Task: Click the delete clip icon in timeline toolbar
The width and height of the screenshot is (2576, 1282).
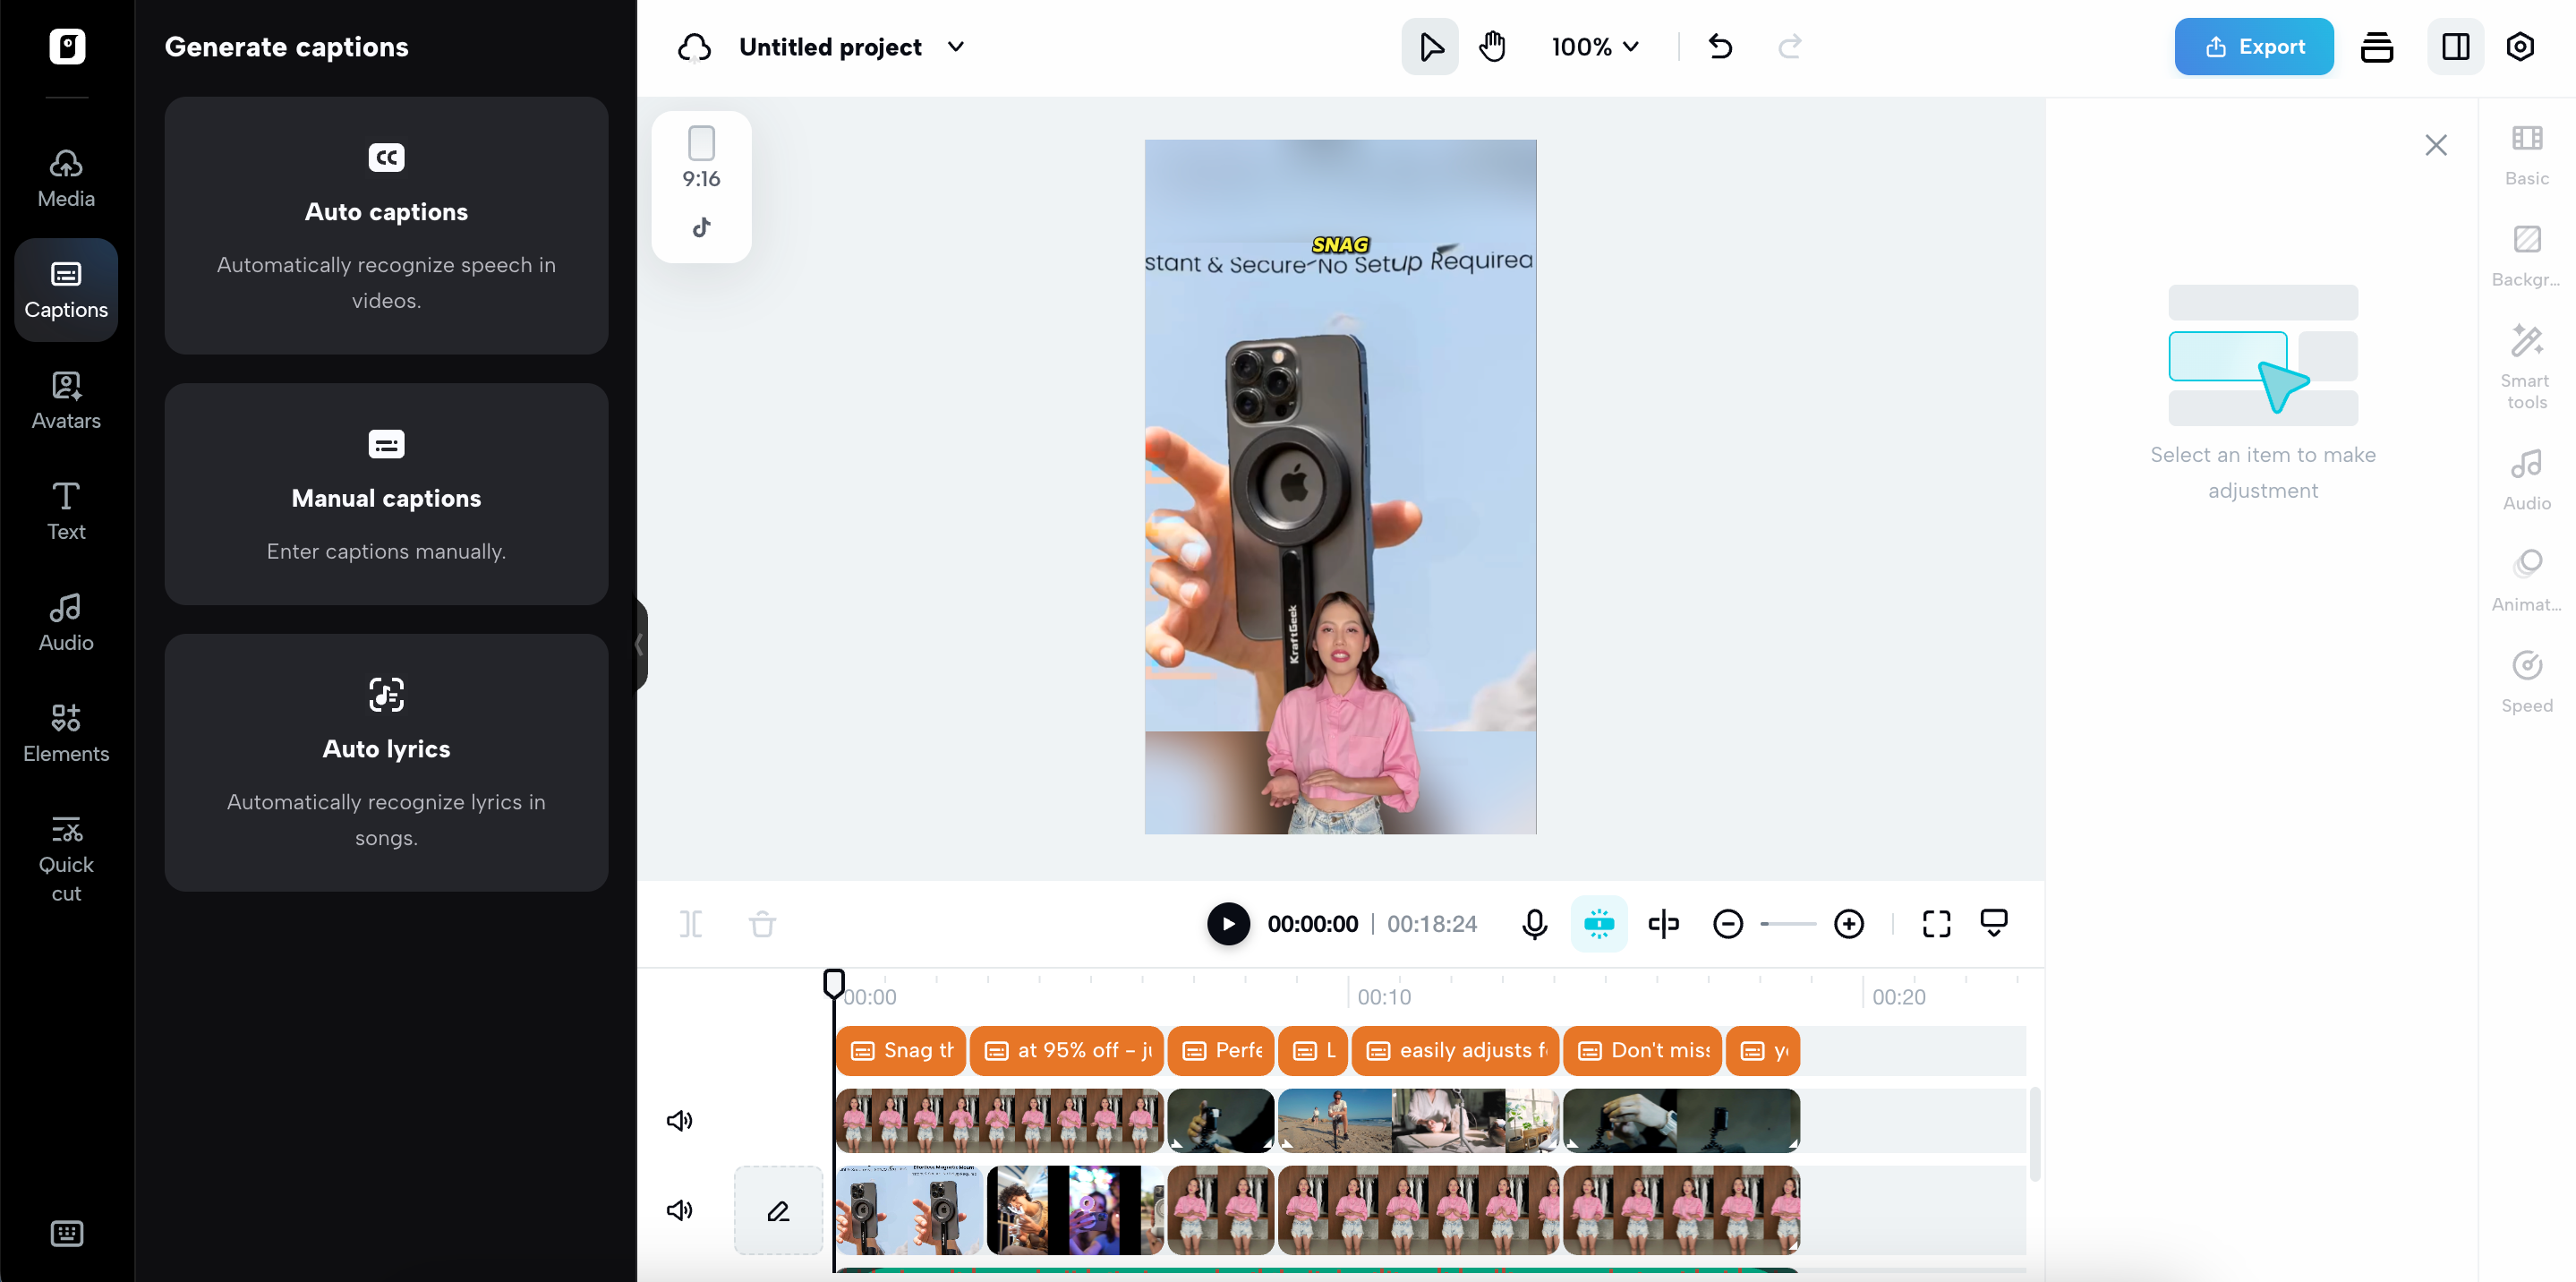Action: (762, 923)
